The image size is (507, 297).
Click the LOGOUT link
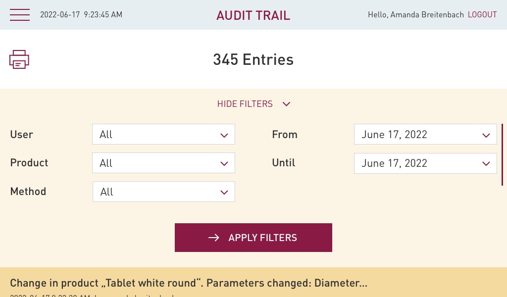click(x=482, y=15)
